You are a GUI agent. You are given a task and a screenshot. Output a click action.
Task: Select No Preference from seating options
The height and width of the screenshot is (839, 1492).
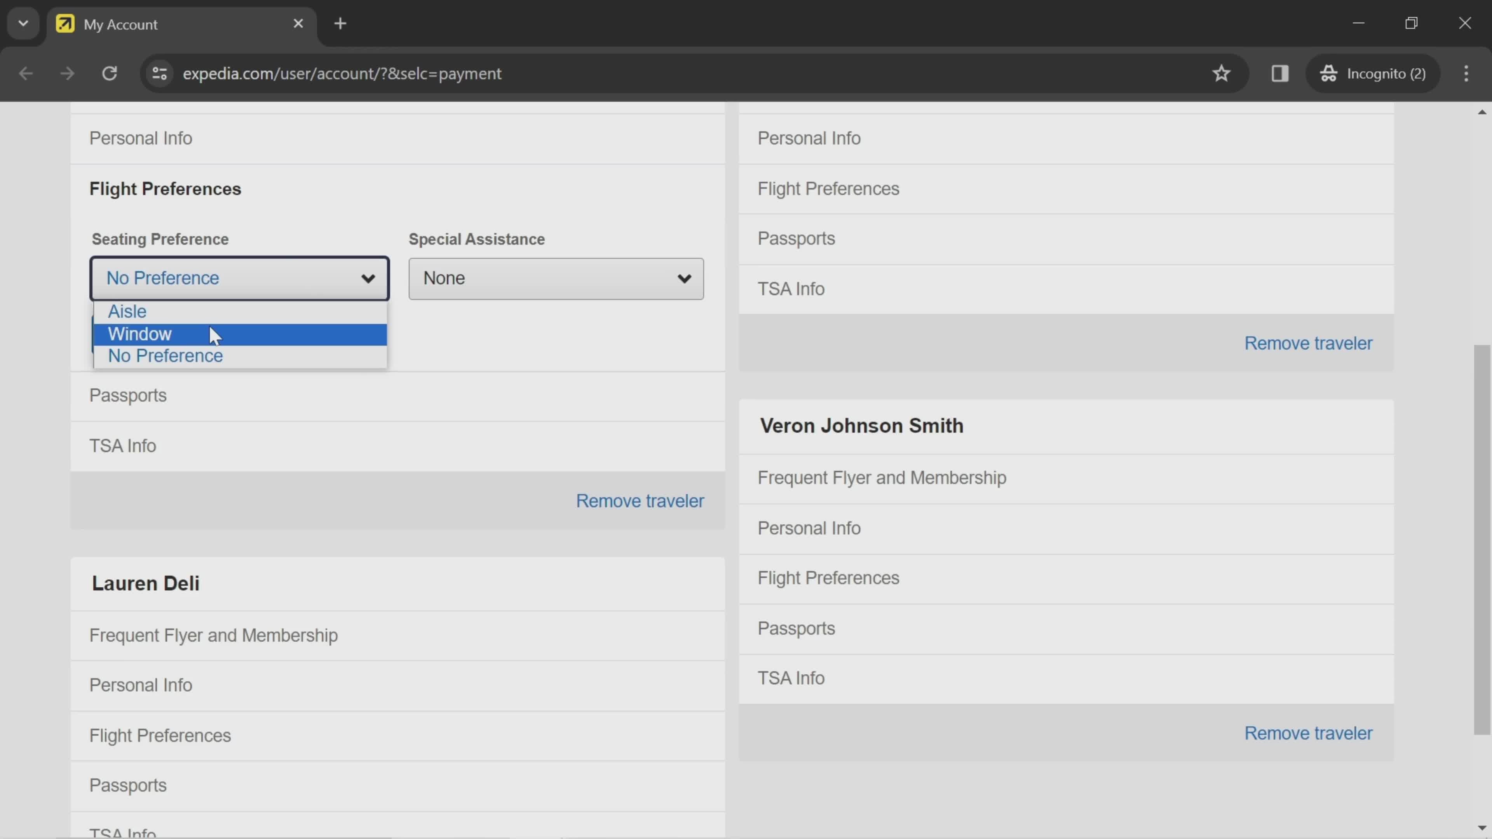tap(165, 355)
